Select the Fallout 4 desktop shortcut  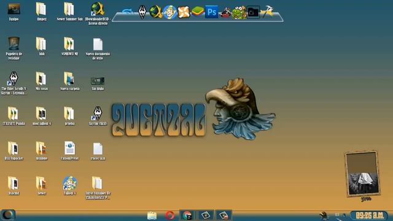(69, 183)
